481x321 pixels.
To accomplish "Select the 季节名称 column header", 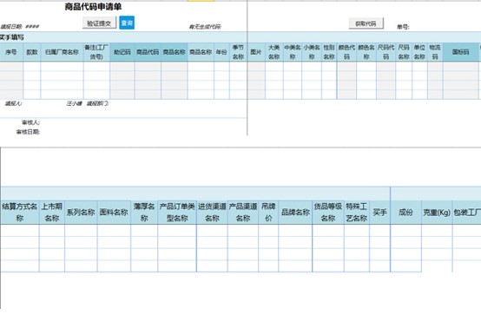I will pyautogui.click(x=238, y=52).
